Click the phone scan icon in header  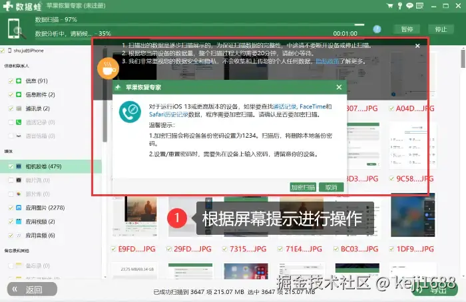(16, 29)
